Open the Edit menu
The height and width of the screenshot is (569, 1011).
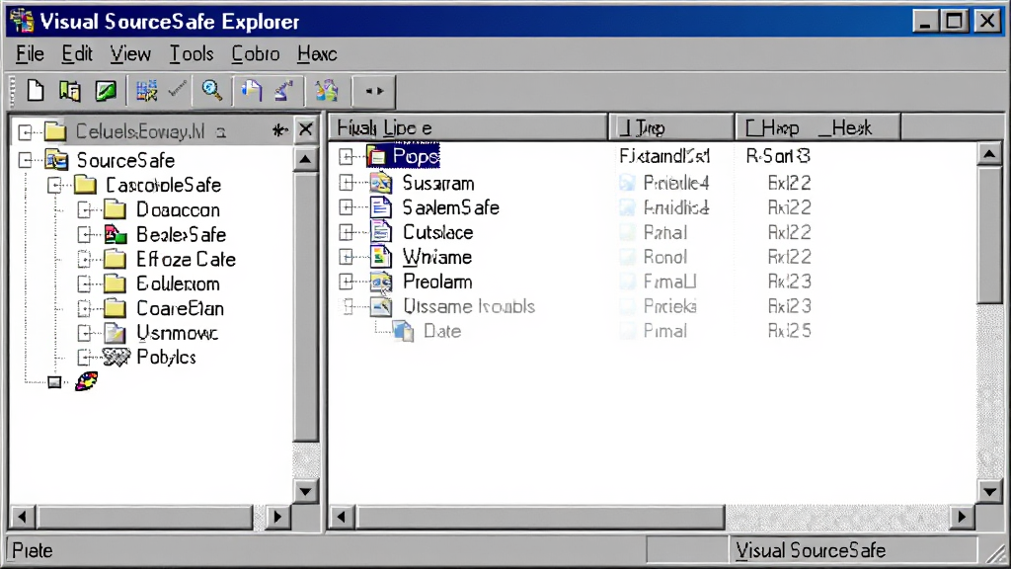77,54
